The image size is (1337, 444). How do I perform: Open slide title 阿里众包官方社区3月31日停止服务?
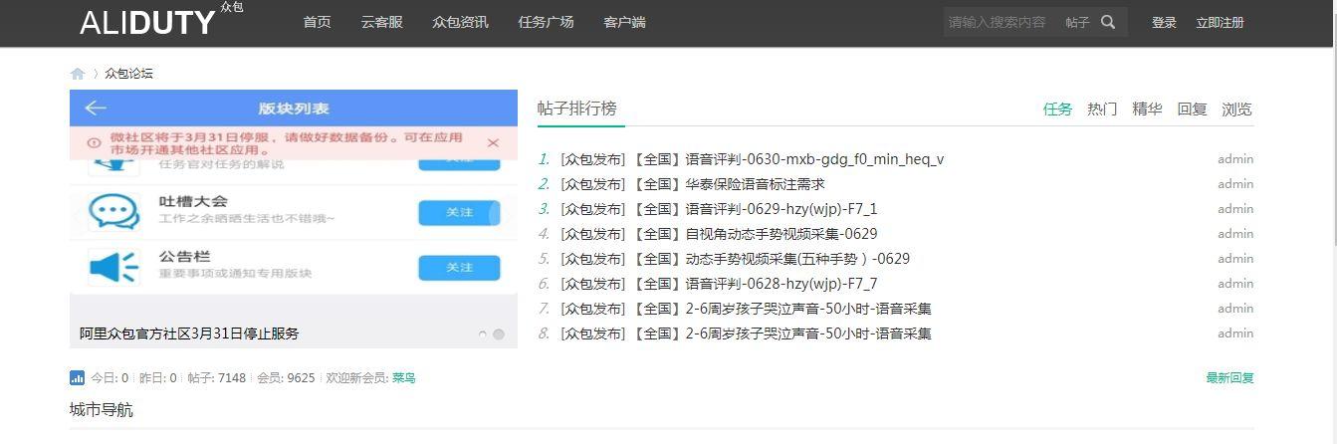pos(189,333)
